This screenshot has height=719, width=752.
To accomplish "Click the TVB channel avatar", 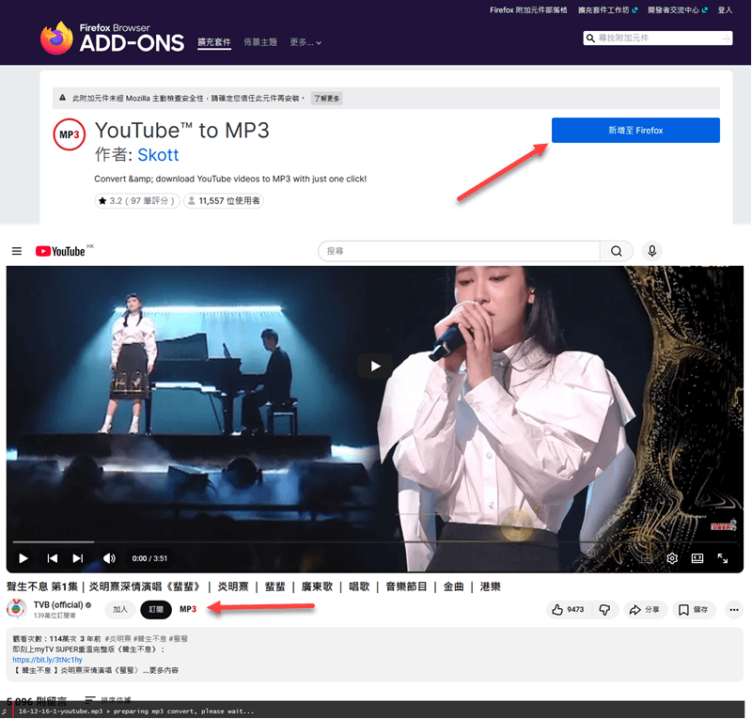I will coord(16,609).
